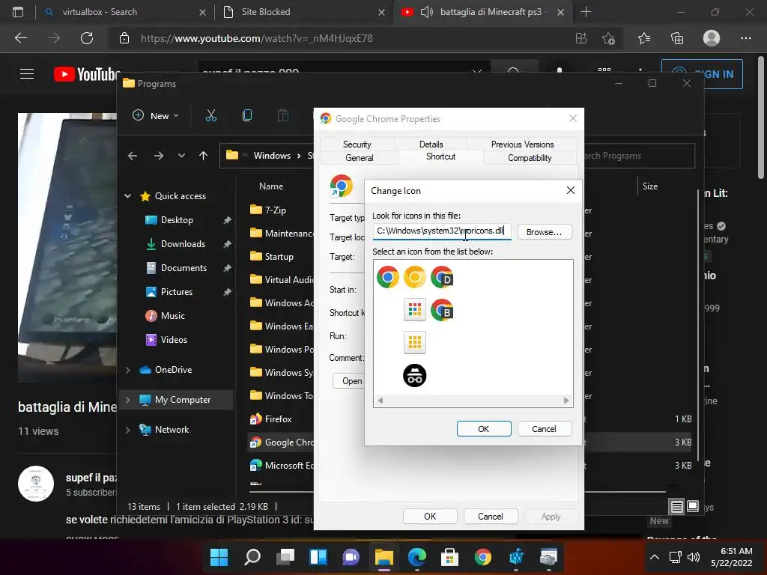
Task: Select the 7-Zip folder
Action: (275, 210)
